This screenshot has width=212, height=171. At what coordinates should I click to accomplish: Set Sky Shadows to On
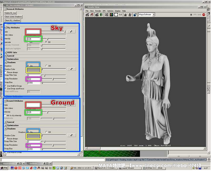tap(28, 66)
